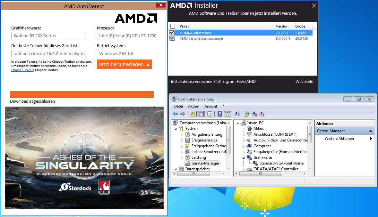This screenshot has width=378, height=217.
Task: Click the Ereignisanzeige event viewer icon
Action: tap(187, 140)
